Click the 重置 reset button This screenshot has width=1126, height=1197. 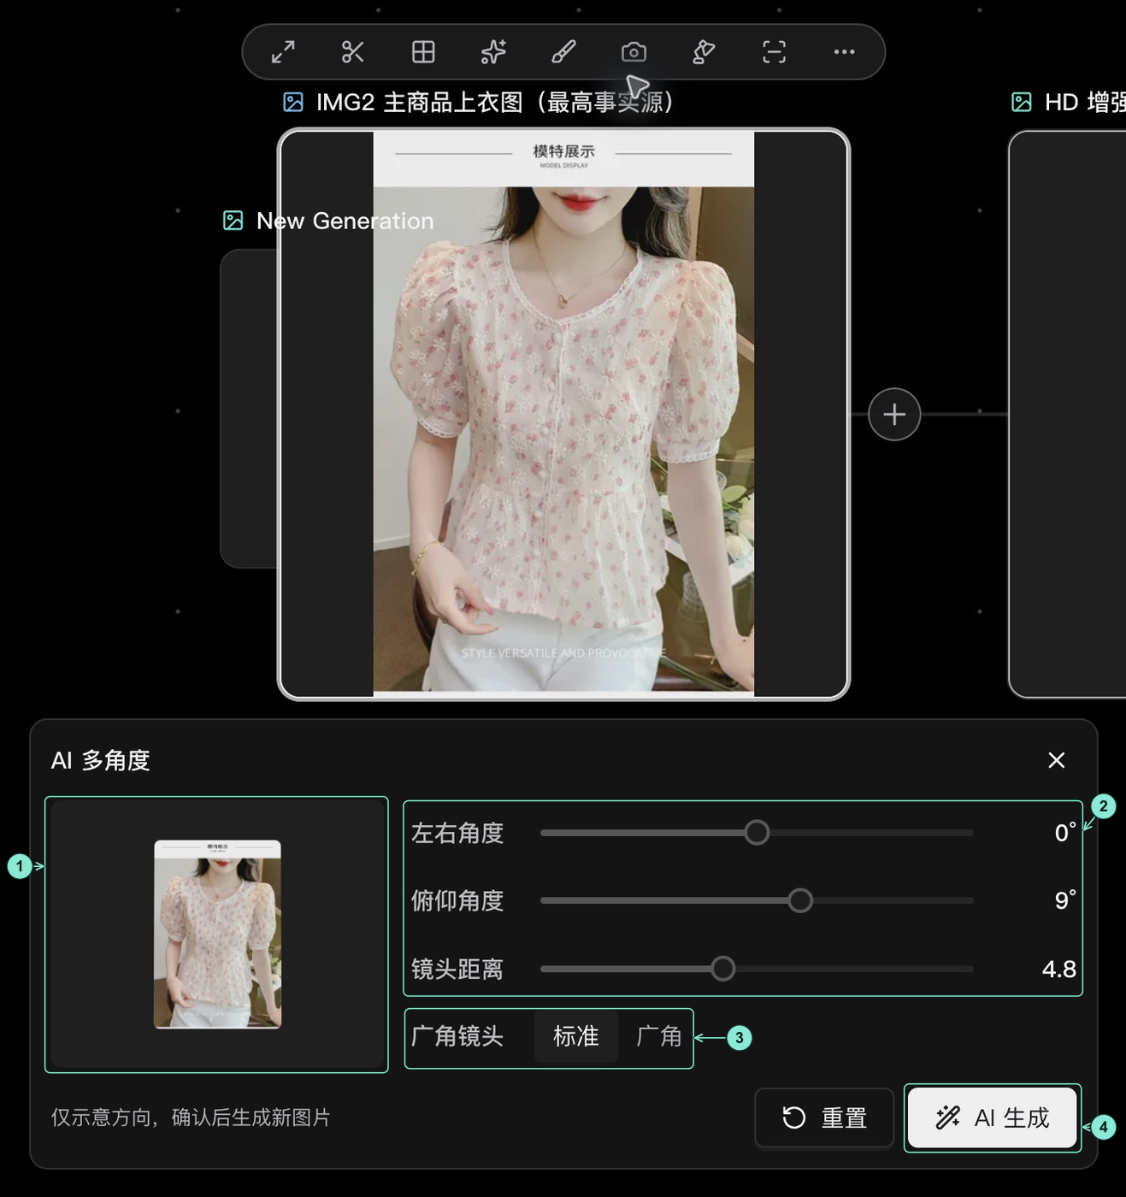coord(824,1117)
